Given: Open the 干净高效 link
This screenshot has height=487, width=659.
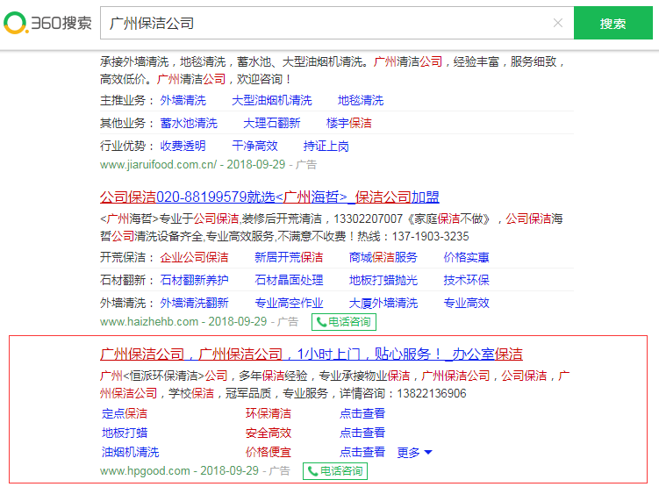Looking at the screenshot, I should coord(254,146).
